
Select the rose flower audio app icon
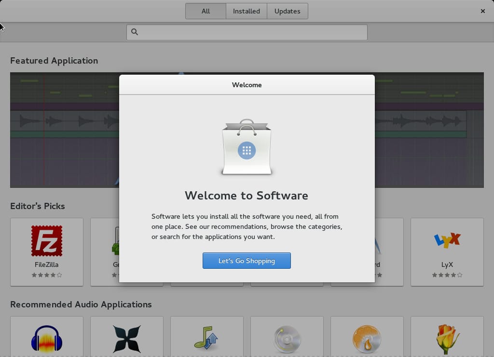(447, 339)
